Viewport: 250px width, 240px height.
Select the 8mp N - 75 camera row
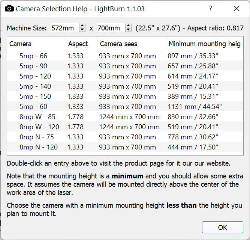point(125,137)
